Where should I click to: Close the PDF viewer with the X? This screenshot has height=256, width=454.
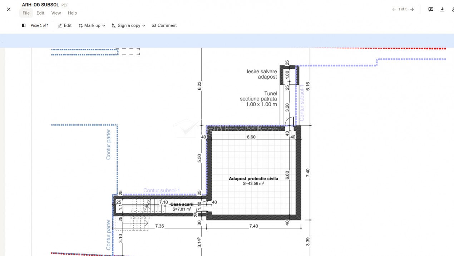coord(9,9)
